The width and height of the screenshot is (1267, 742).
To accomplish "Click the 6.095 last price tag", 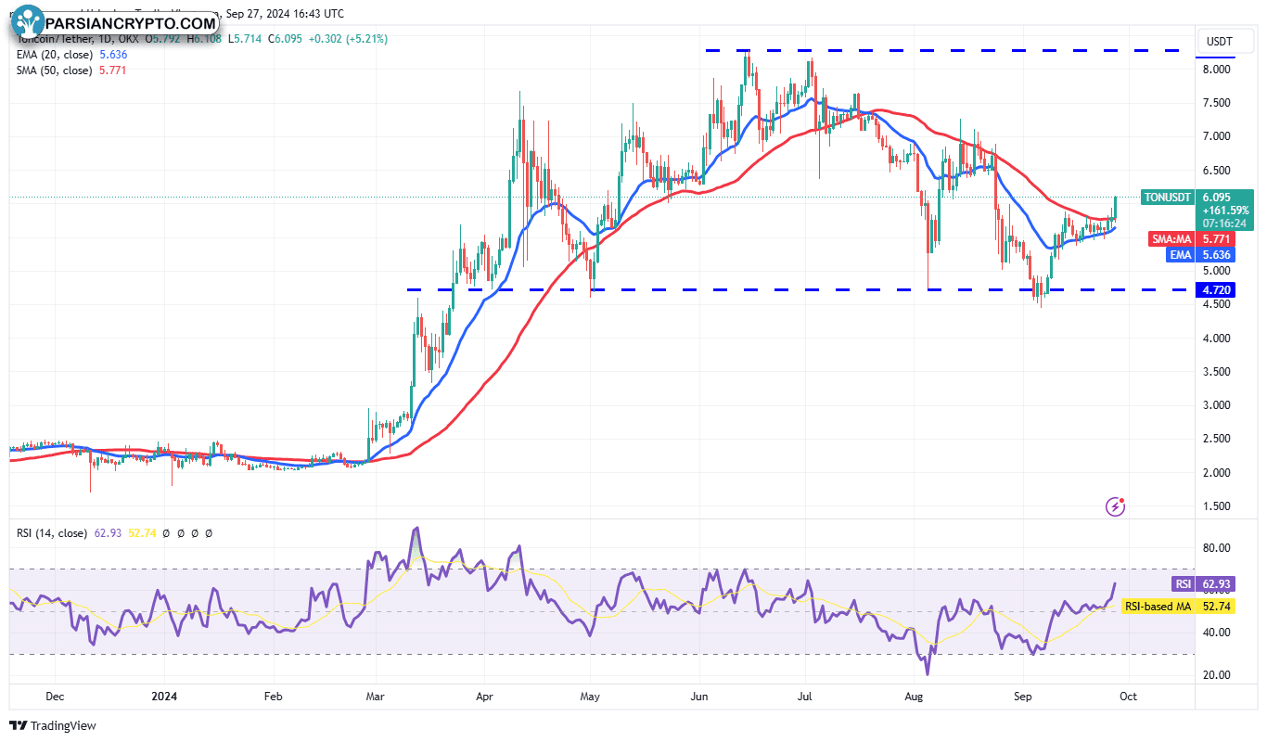I will click(1217, 197).
